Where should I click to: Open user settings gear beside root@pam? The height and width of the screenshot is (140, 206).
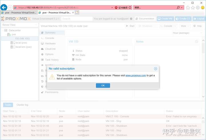click(x=131, y=19)
